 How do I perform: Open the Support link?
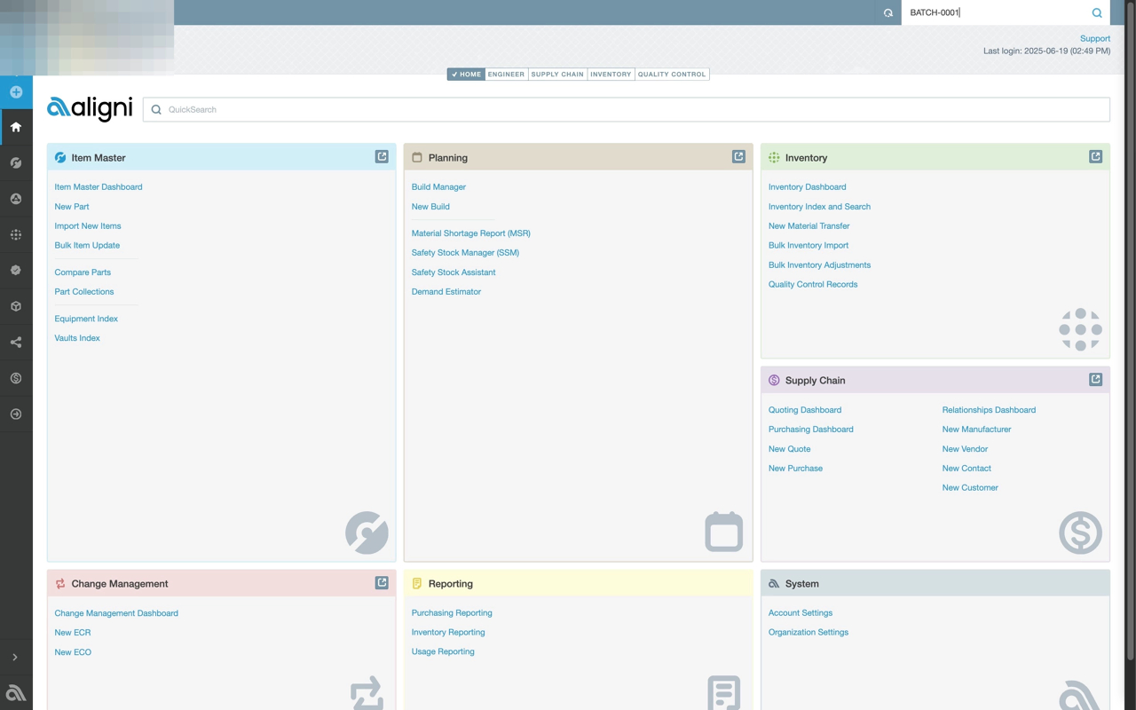tap(1094, 38)
